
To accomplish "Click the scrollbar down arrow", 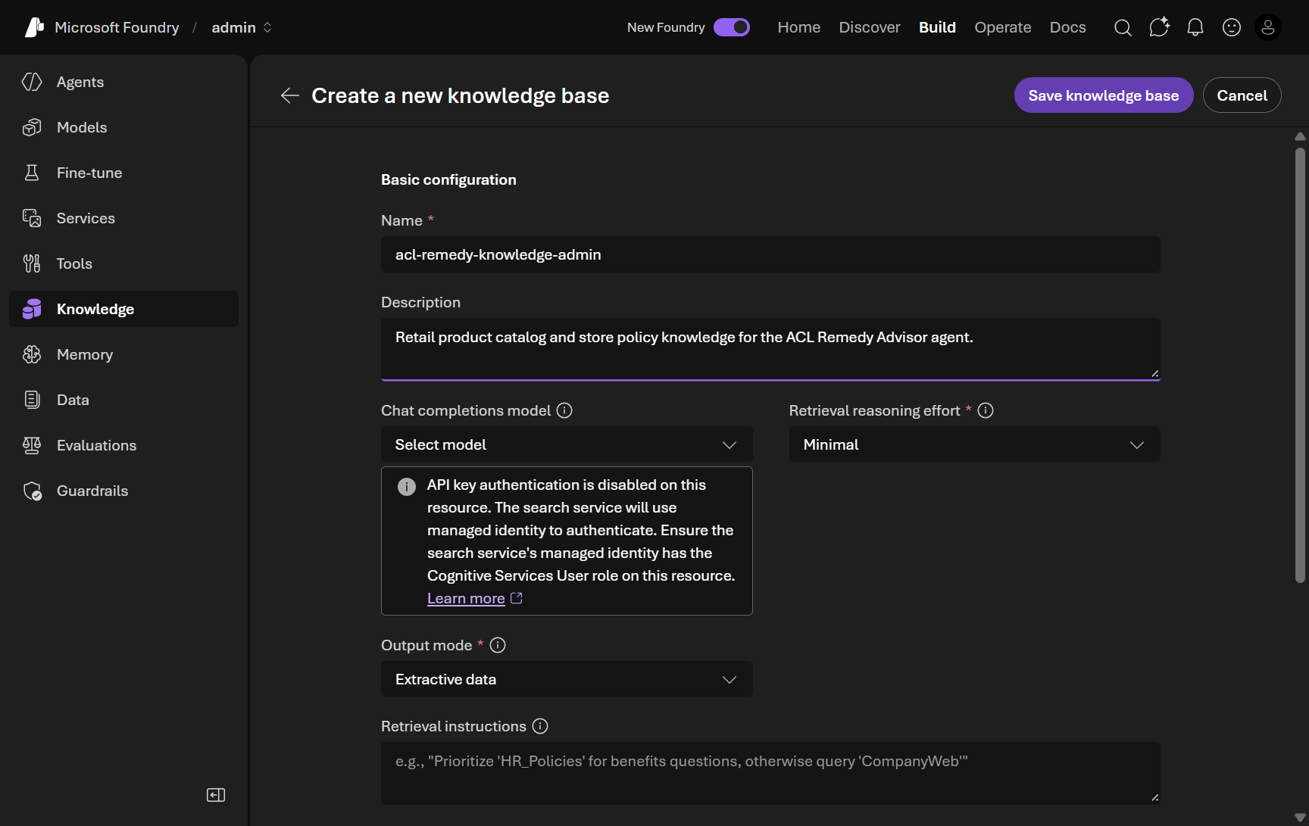I will click(x=1300, y=818).
